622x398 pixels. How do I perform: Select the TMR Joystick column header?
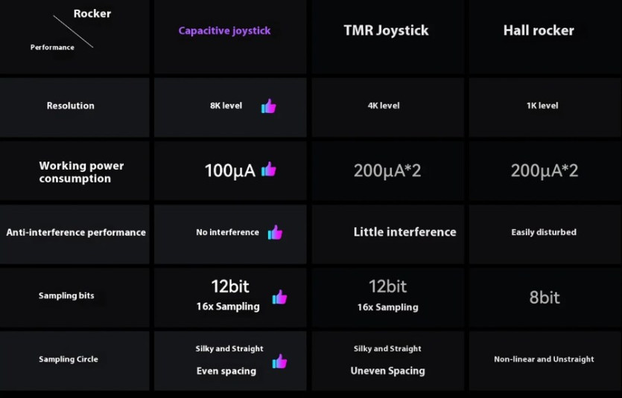[386, 31]
